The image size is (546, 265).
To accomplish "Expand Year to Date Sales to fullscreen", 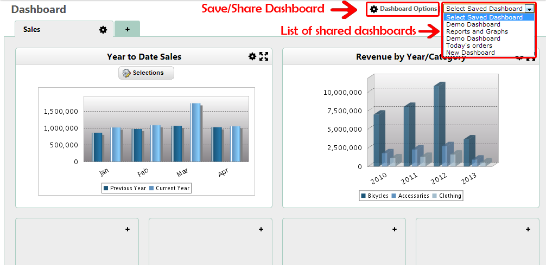I will [264, 56].
